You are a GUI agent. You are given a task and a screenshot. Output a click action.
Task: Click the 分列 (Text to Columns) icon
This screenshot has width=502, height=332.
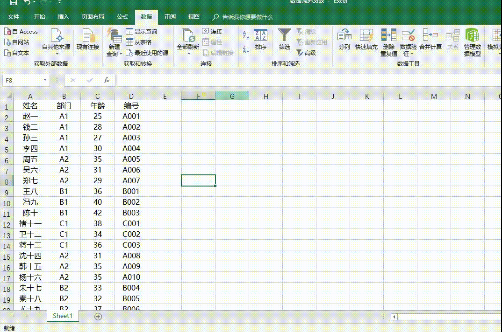coord(344,35)
